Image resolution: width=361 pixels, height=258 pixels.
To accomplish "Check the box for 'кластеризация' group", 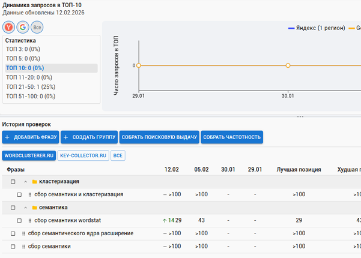I will tap(13, 182).
